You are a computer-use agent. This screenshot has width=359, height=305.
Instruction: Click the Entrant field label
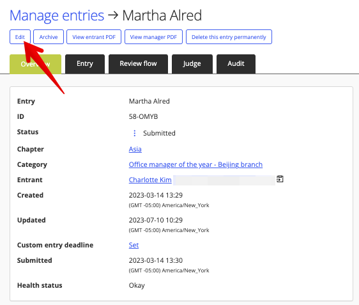coord(30,180)
